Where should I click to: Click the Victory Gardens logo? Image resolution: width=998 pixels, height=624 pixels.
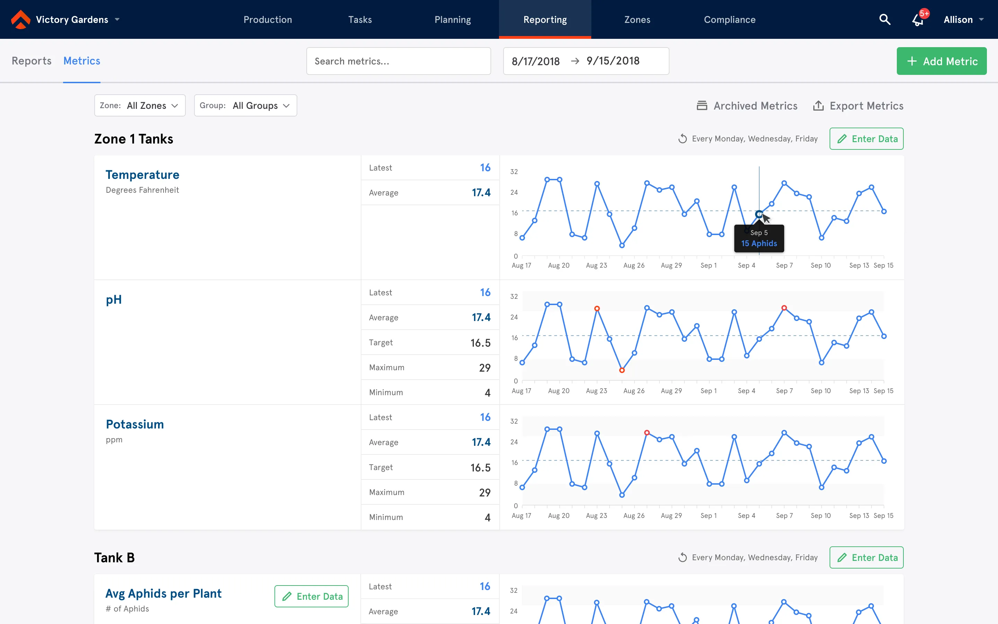pos(21,19)
